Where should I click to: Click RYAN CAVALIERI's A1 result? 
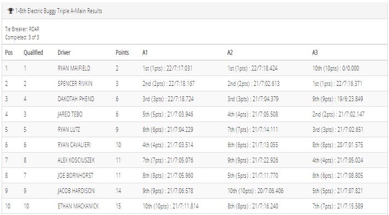pyautogui.click(x=168, y=145)
